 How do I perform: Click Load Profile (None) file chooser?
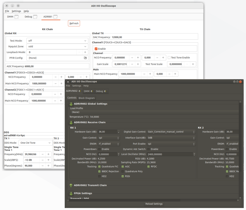click(155, 112)
